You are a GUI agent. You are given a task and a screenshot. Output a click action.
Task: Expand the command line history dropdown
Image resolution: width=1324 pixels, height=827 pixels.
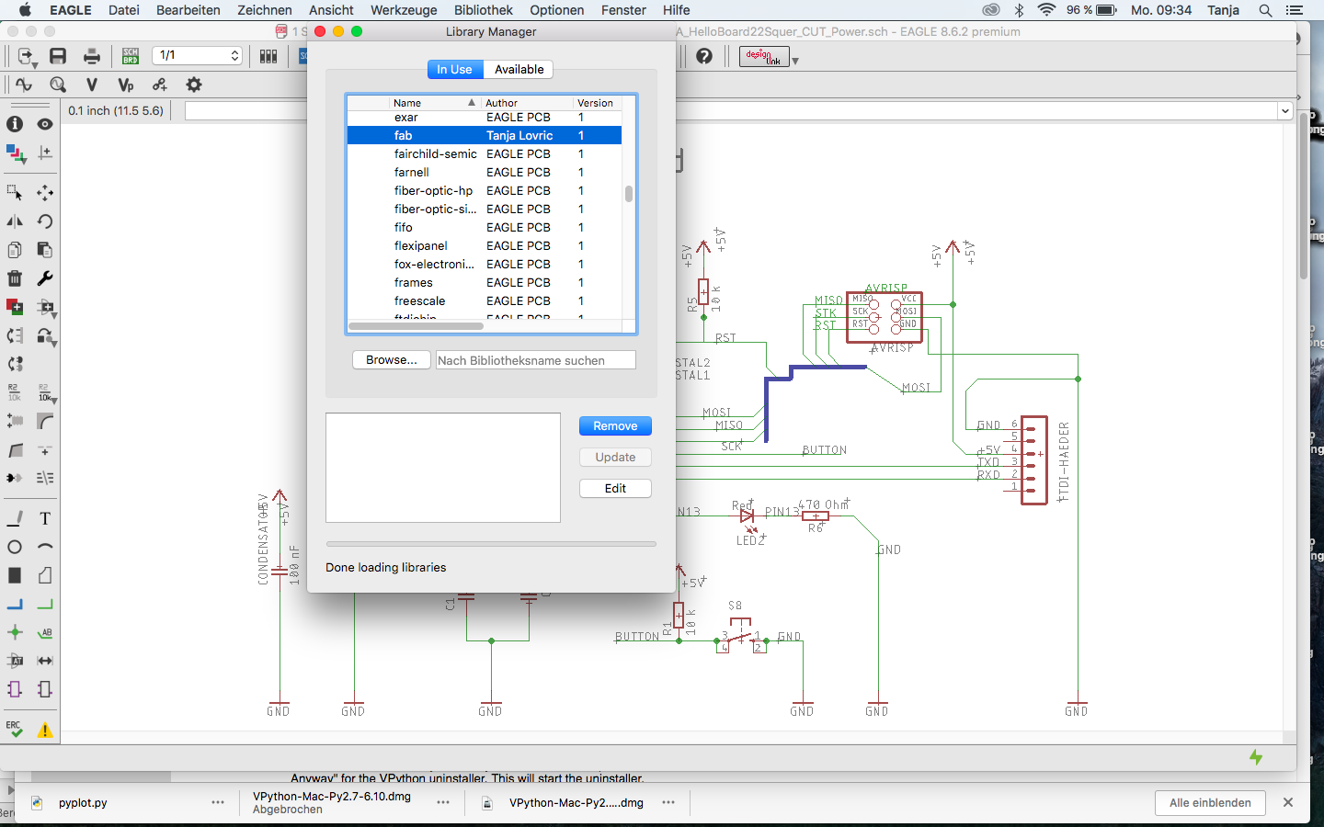[x=1284, y=111]
